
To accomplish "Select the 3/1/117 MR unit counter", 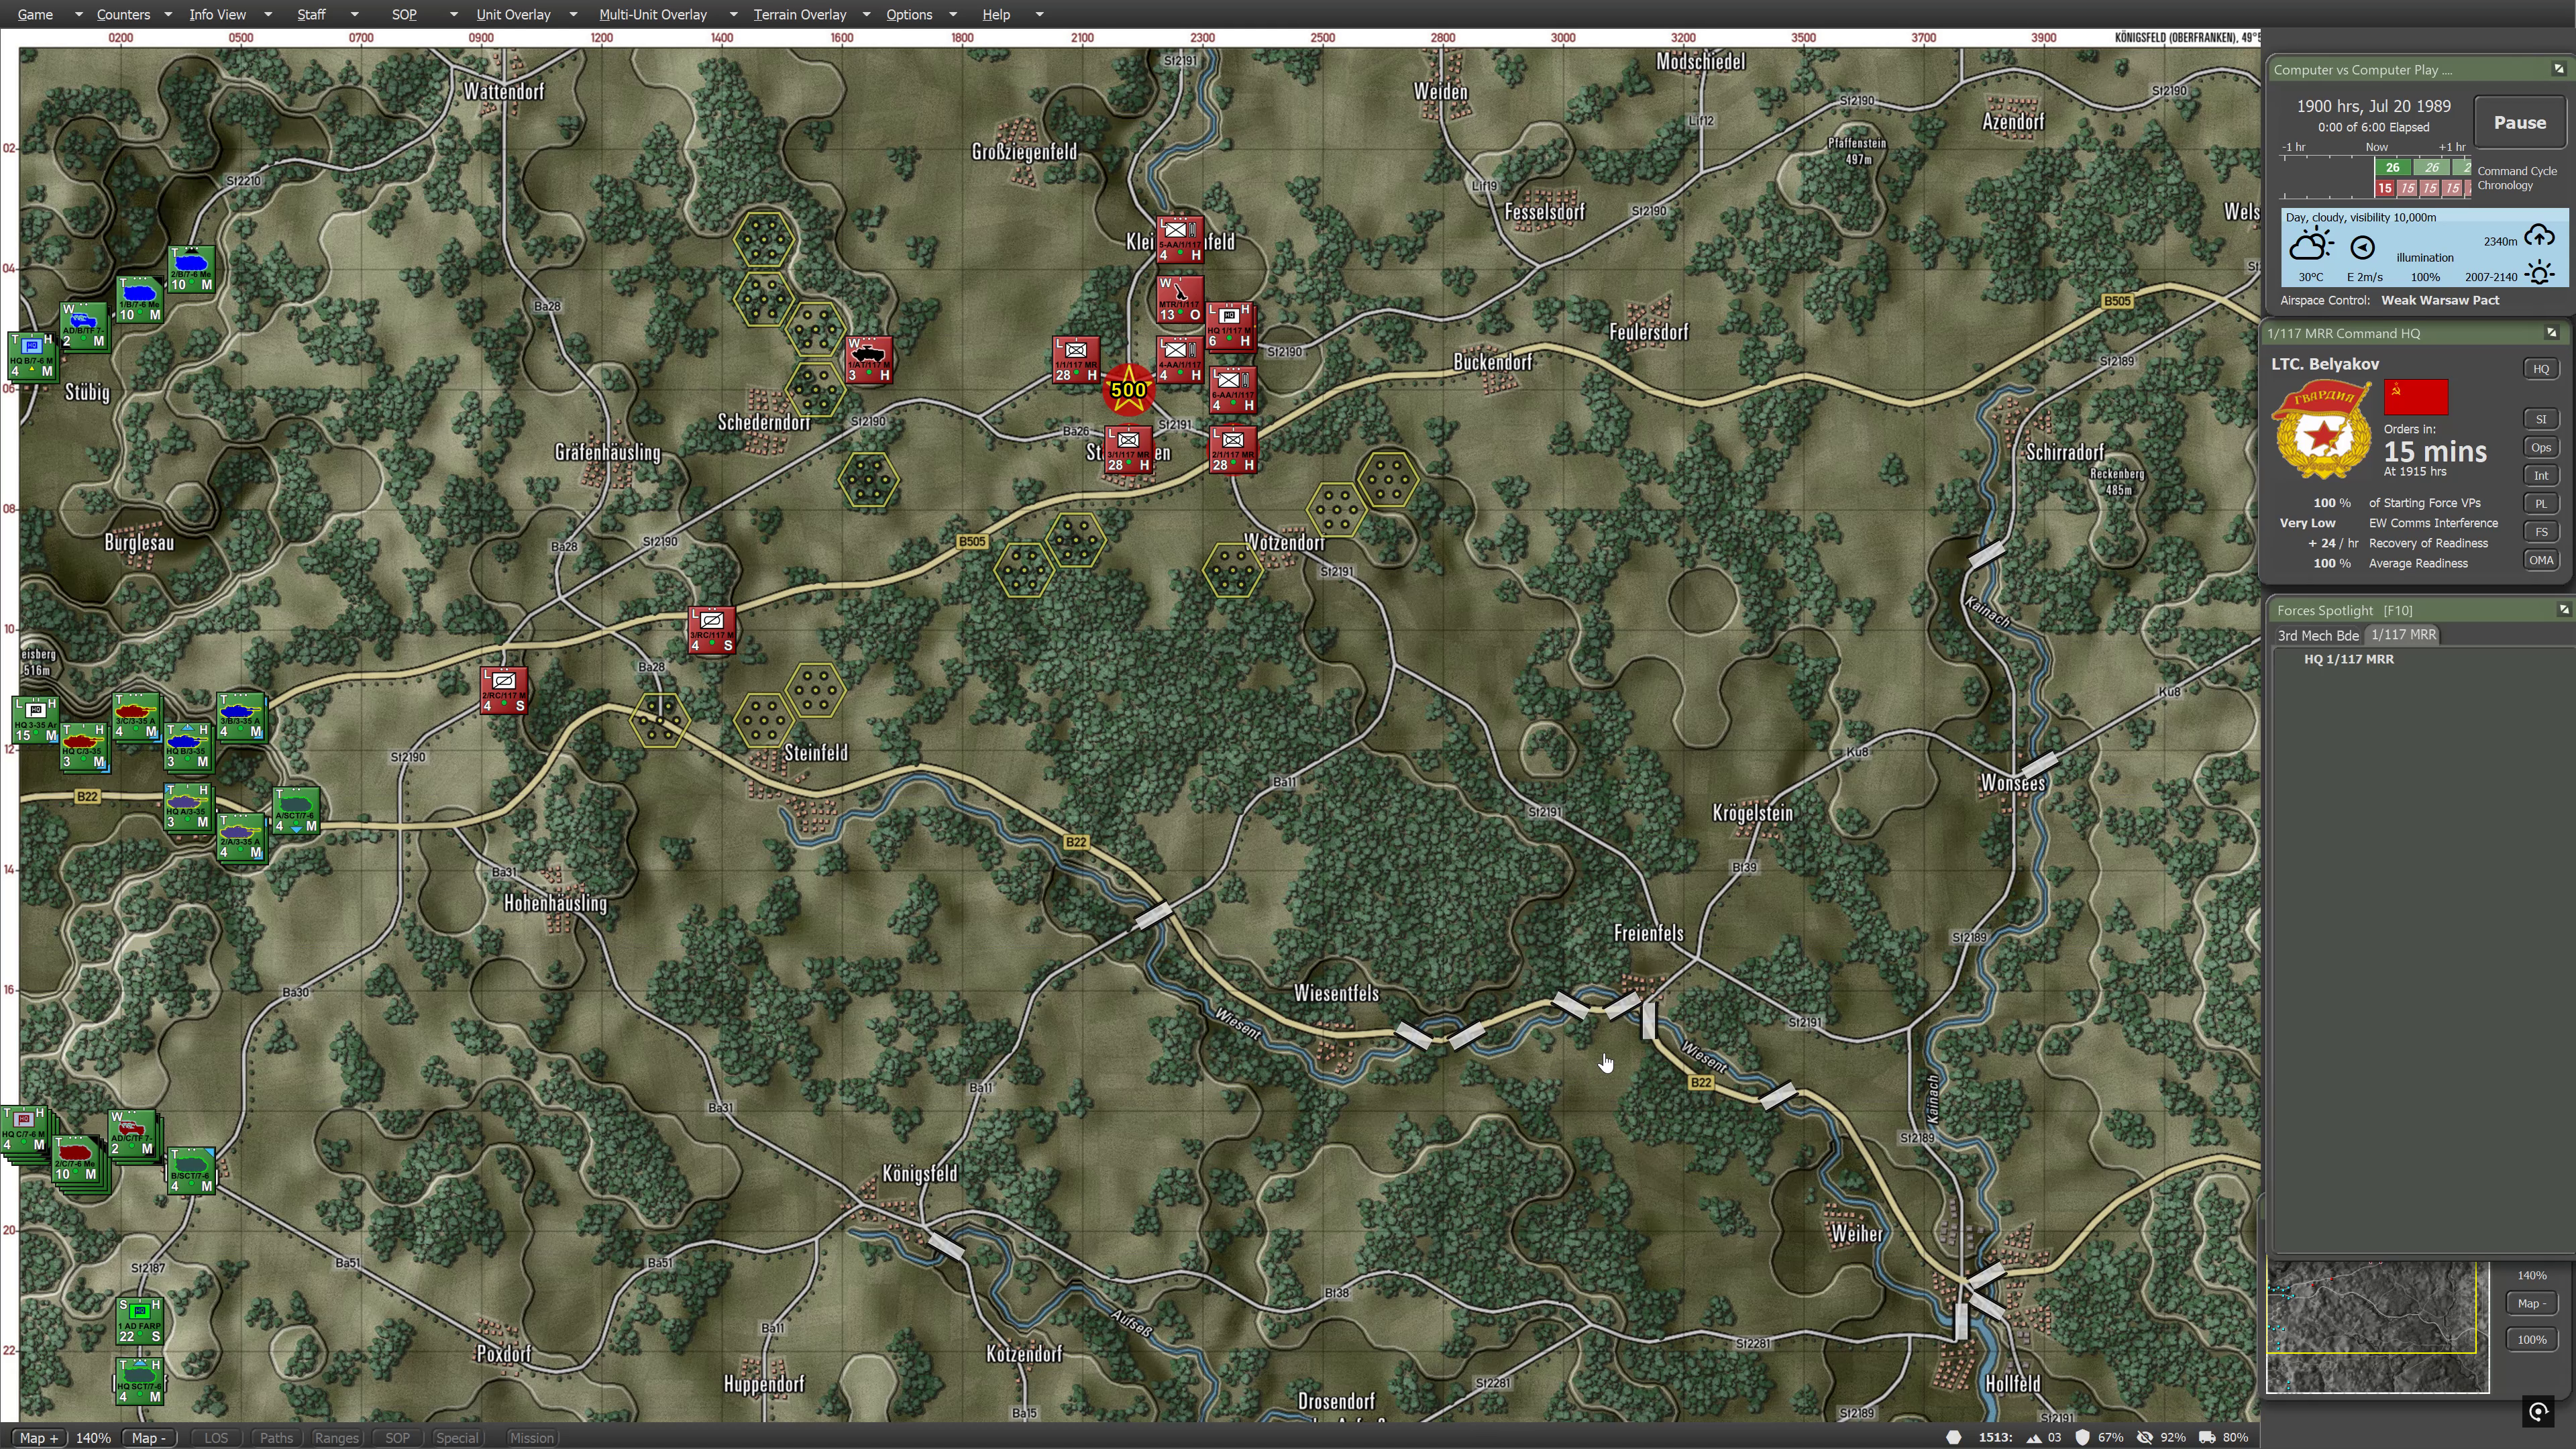I will [x=1128, y=450].
